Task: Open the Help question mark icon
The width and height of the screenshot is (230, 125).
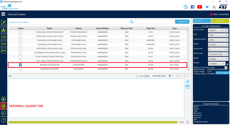Action: (4, 120)
